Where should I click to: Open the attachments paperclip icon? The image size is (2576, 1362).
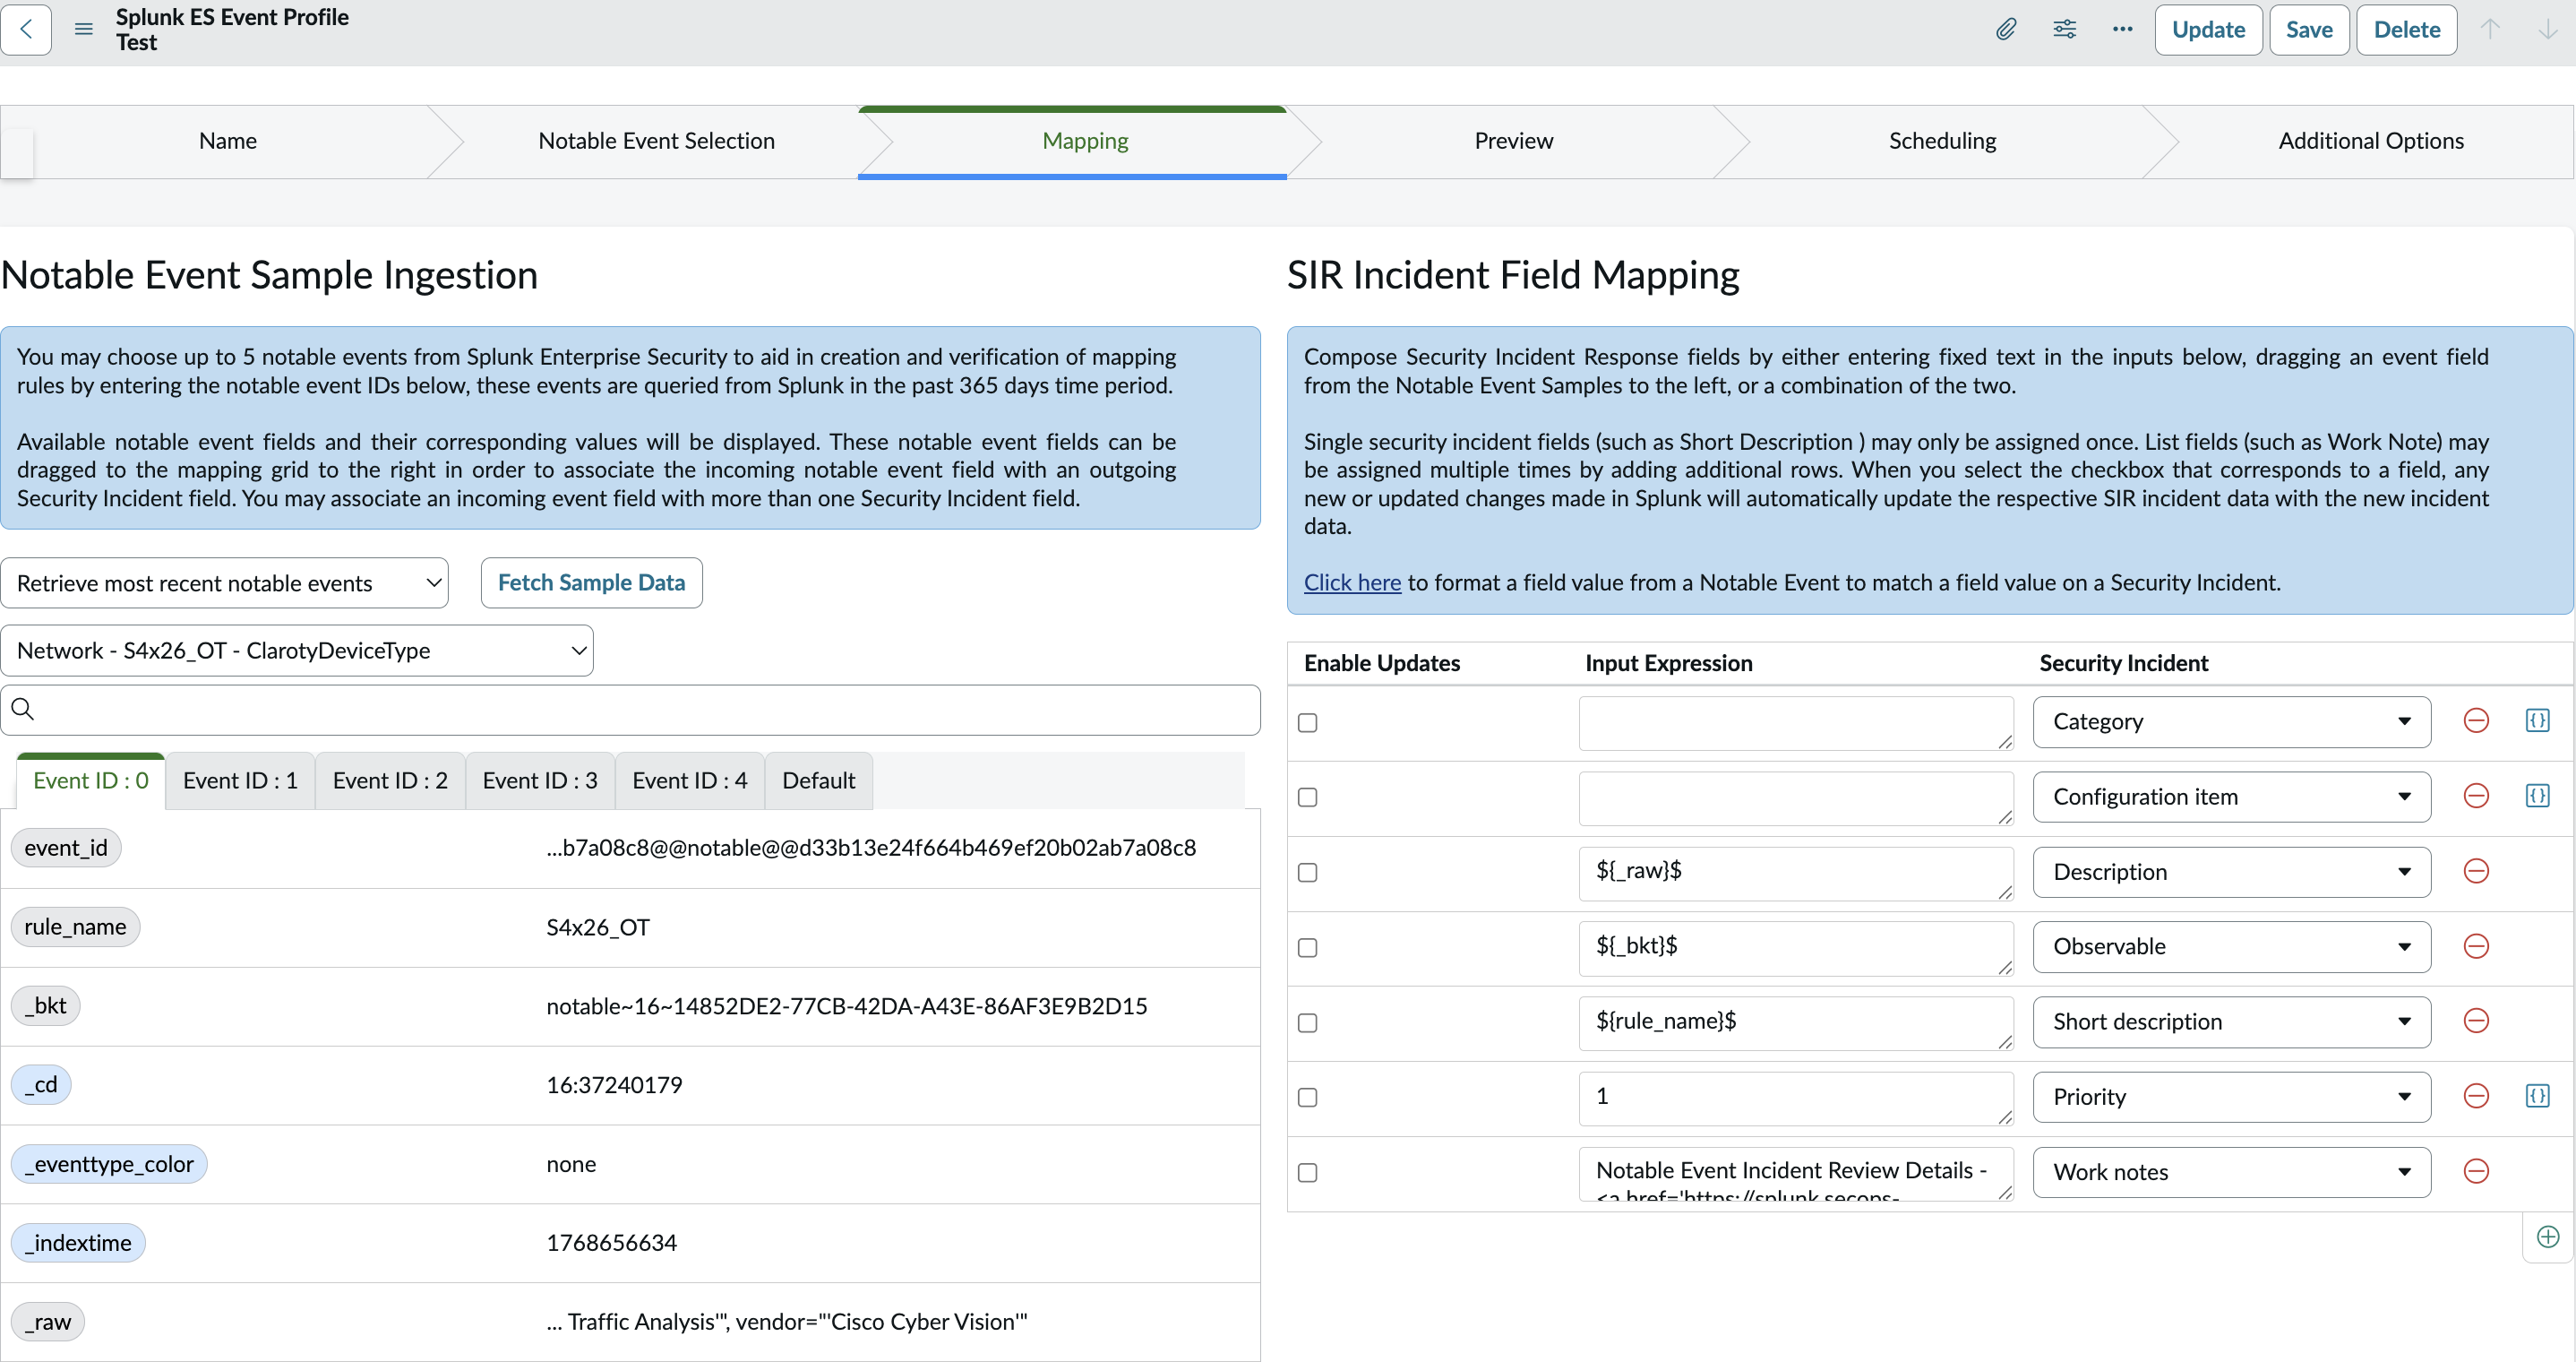pyautogui.click(x=2006, y=29)
